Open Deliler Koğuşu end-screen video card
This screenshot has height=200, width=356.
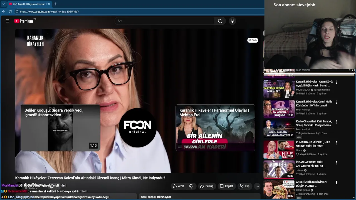(x=60, y=128)
